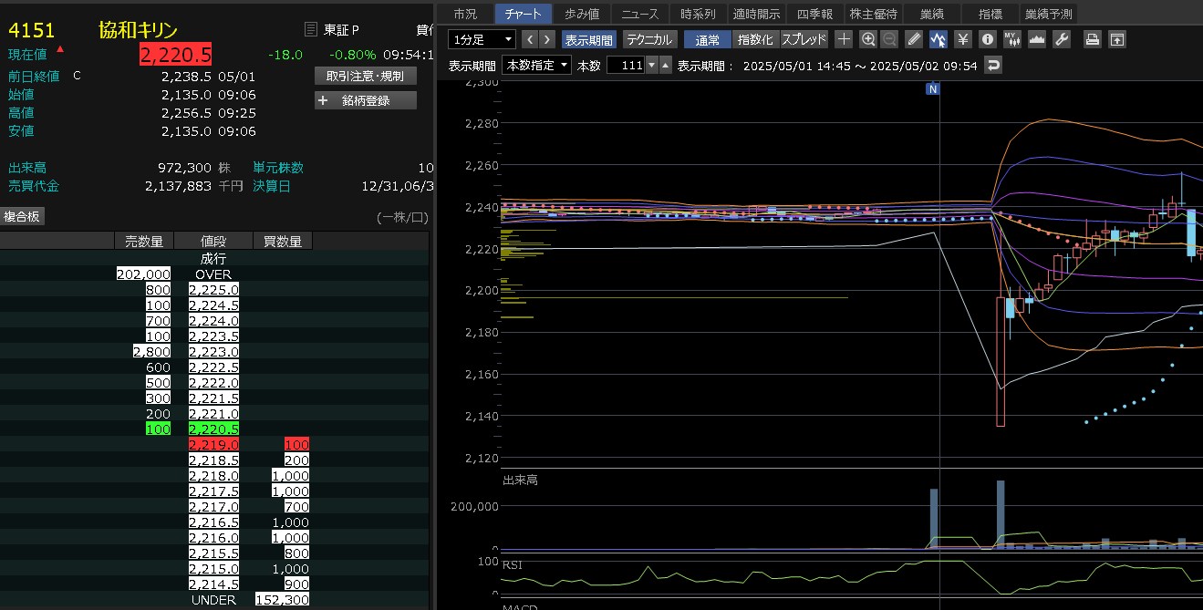This screenshot has width=1203, height=610.
Task: Increase bar count with up stepper
Action: tap(666, 65)
